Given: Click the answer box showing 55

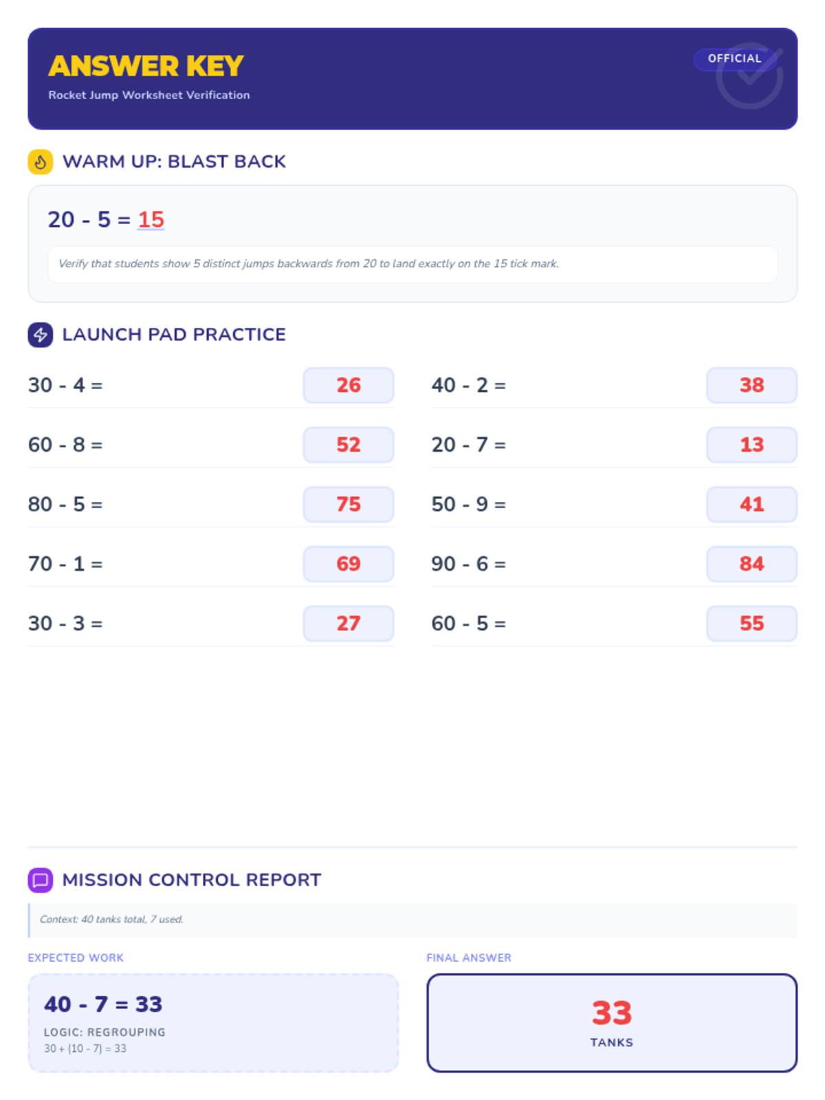Looking at the screenshot, I should 751,624.
